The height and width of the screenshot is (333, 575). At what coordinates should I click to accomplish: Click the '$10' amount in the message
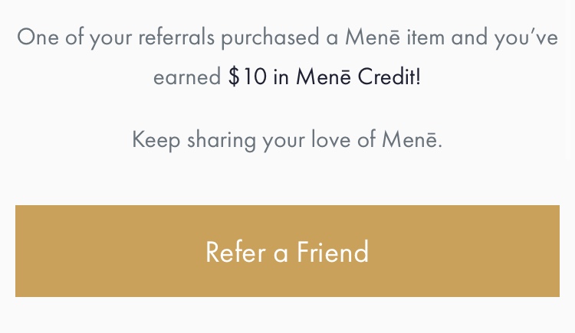(x=248, y=77)
